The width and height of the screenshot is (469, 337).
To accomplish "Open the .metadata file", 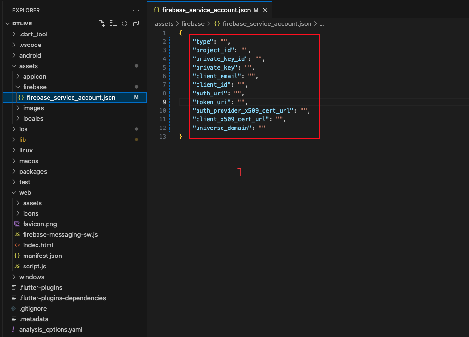I will (x=75, y=319).
